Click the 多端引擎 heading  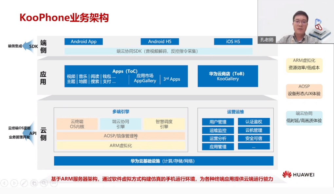point(121,112)
